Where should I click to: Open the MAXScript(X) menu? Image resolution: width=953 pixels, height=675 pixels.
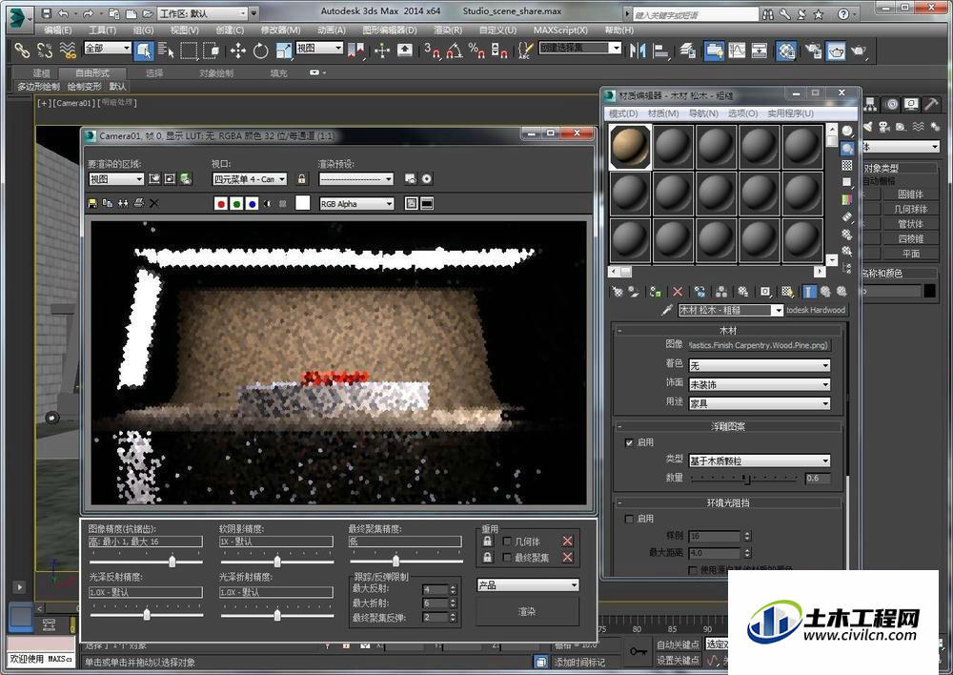coord(560,30)
